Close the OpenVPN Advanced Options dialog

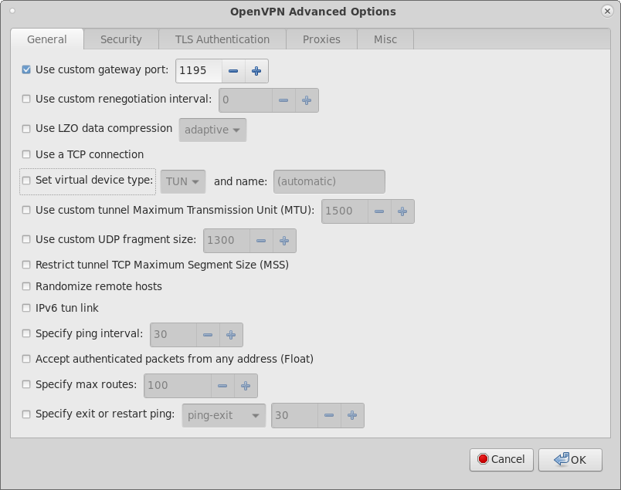tap(607, 11)
